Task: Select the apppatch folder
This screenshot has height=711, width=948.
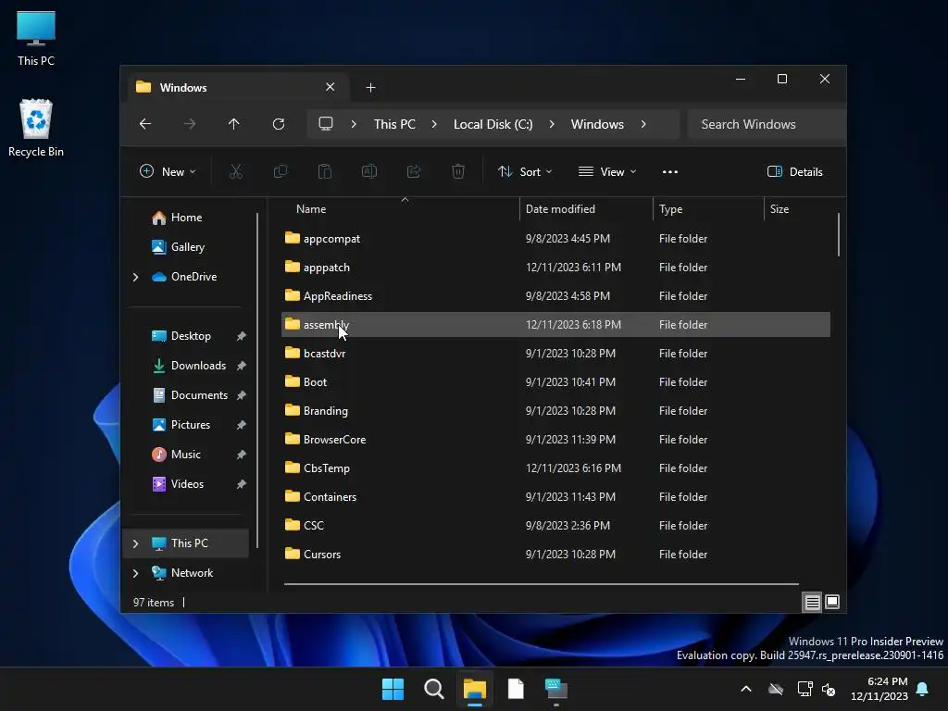Action: (555, 268)
